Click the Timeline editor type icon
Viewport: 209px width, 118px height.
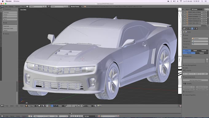pyautogui.click(x=2, y=116)
